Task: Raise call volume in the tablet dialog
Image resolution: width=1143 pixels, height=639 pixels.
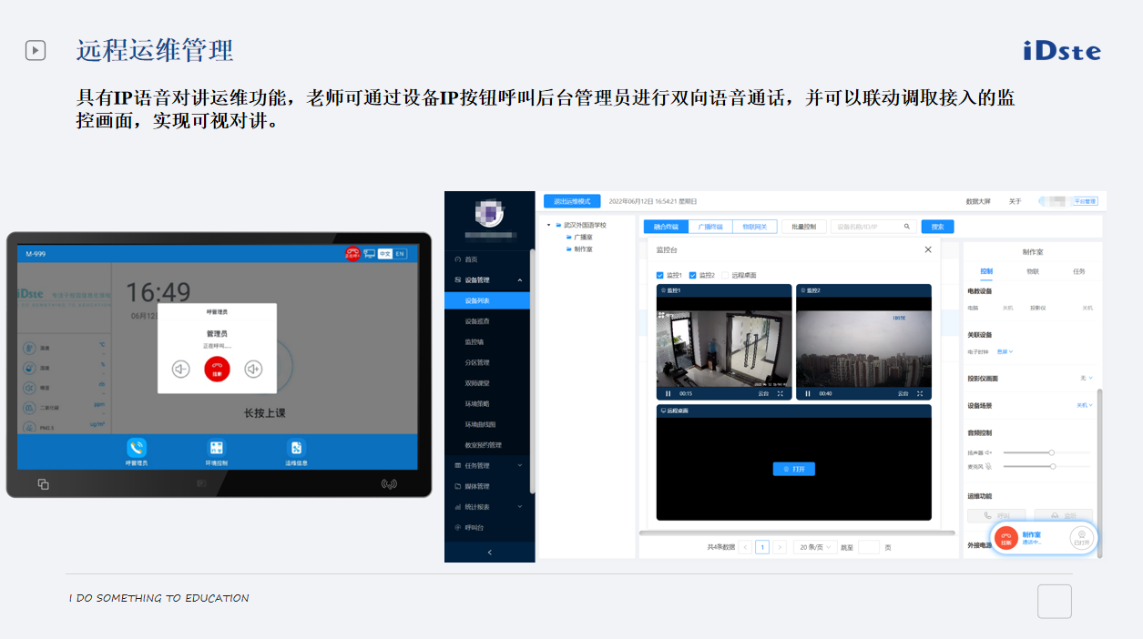Action: click(253, 369)
